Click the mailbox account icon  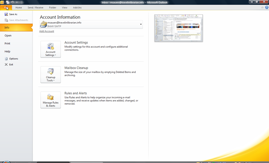pyautogui.click(x=43, y=24)
